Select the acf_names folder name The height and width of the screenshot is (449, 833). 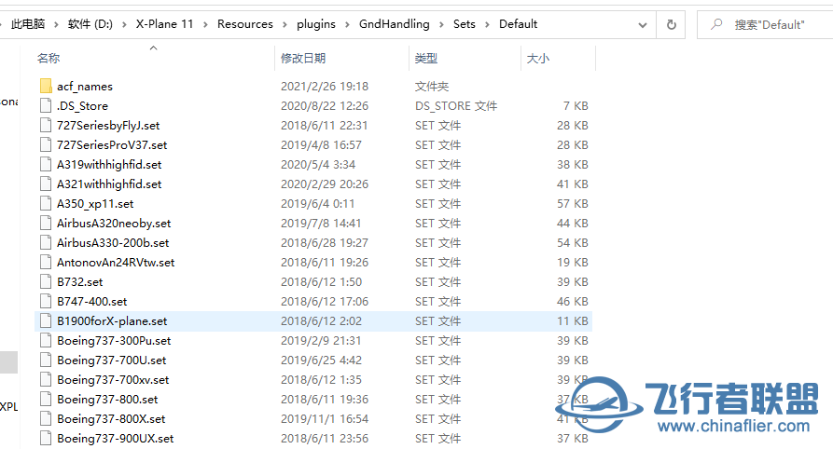point(85,86)
